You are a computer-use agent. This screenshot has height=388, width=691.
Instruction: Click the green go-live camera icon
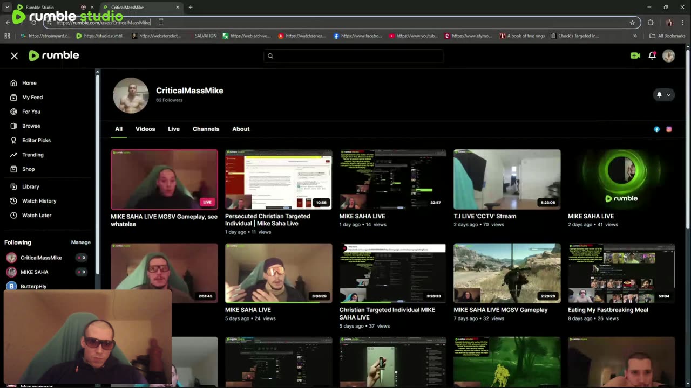click(635, 56)
